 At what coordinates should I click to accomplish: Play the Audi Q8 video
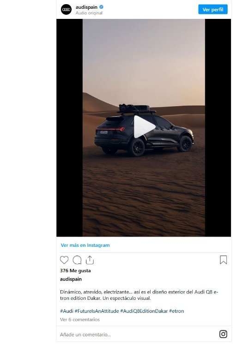[x=144, y=127]
